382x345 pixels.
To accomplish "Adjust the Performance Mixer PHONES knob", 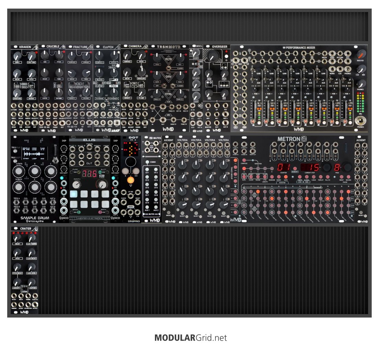I will (x=361, y=84).
